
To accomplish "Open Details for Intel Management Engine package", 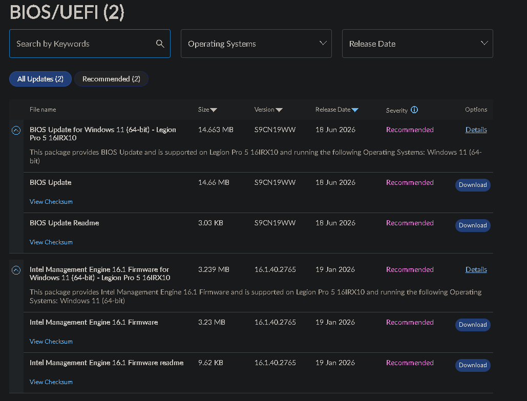I will point(476,269).
